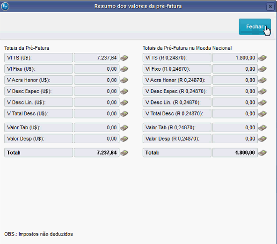Select the V Total Desc (U$) value field
This screenshot has width=277, height=244.
[97, 113]
